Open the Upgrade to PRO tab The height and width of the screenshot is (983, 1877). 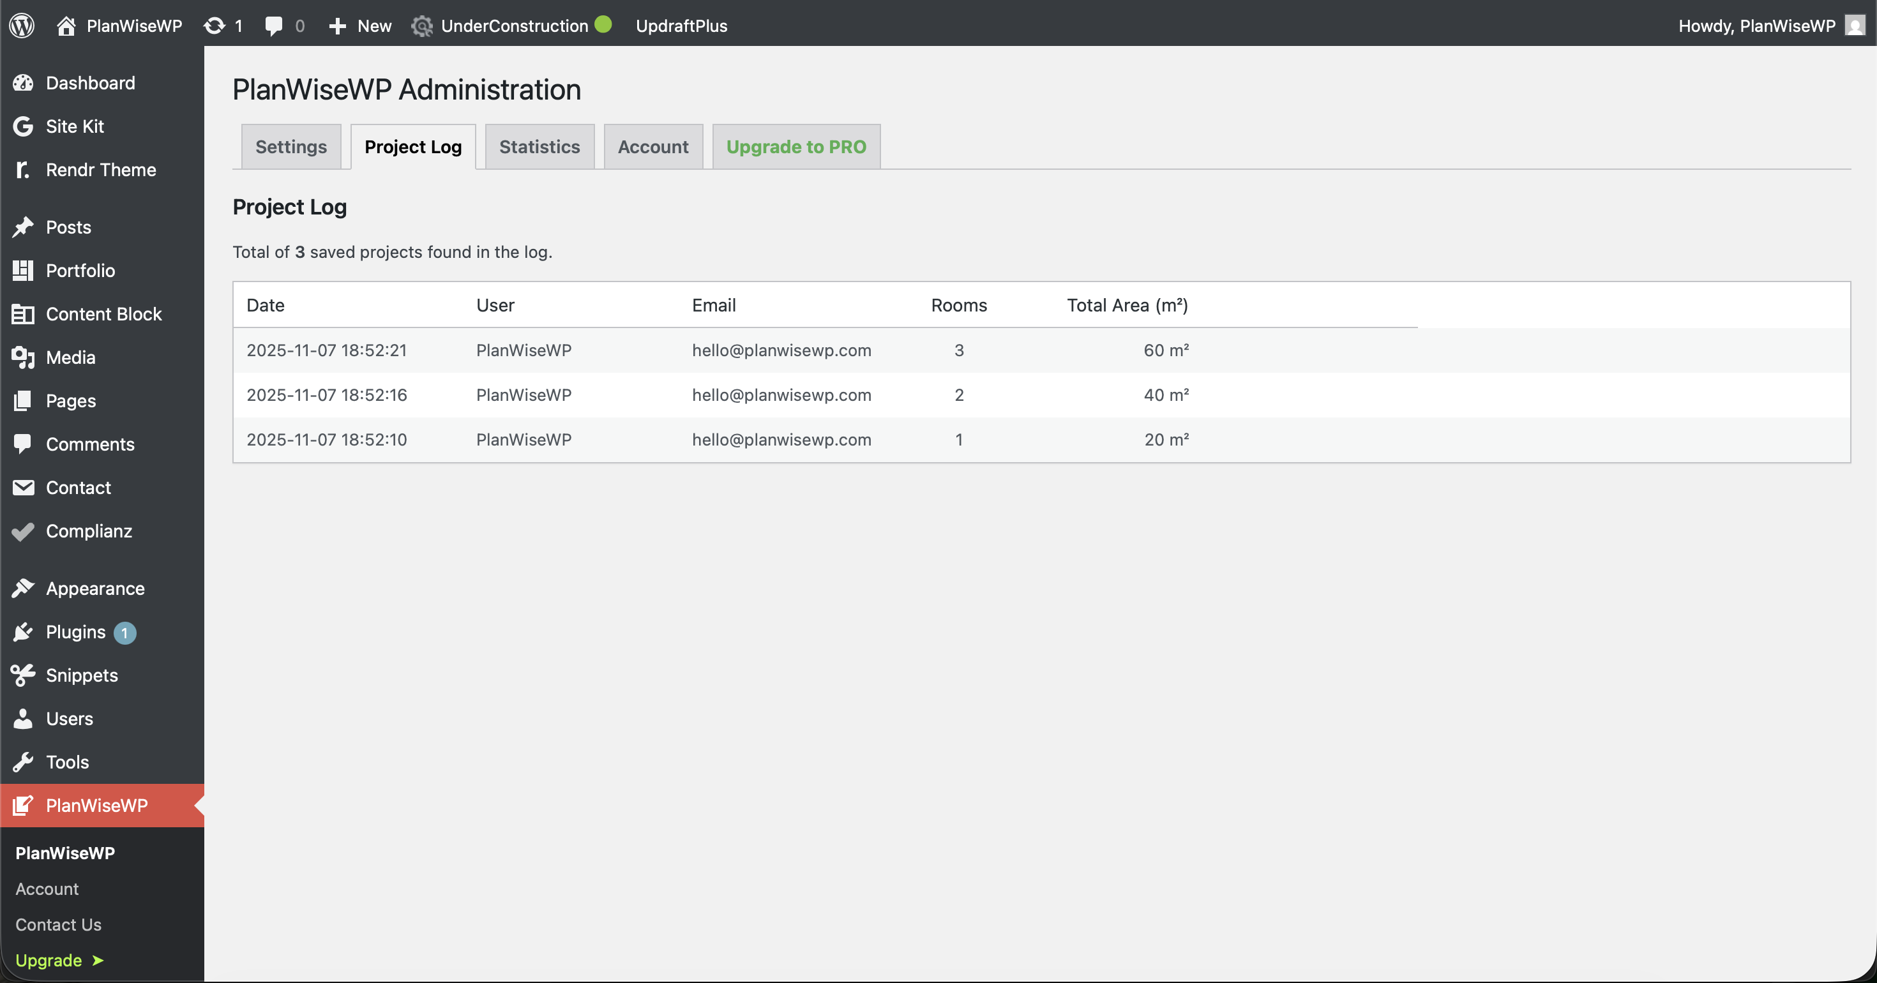click(795, 146)
